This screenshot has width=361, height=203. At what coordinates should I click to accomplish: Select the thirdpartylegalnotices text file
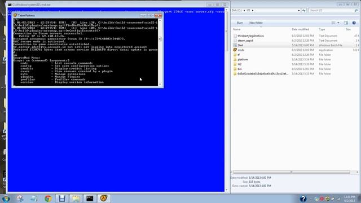click(250, 36)
